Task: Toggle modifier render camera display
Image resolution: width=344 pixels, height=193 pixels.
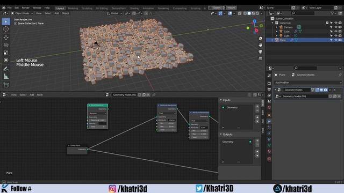Action: pos(326,90)
